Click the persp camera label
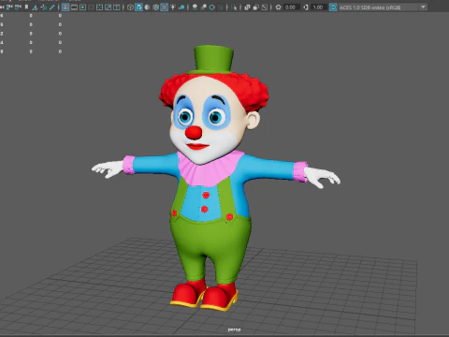The width and height of the screenshot is (449, 337). coord(234,330)
